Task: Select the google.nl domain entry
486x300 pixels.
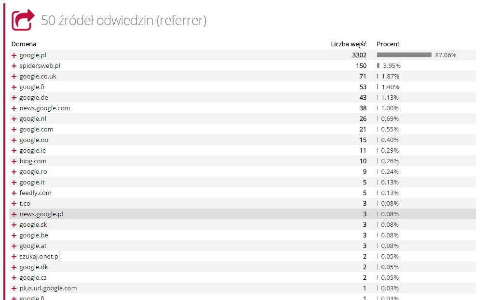Action: coord(33,119)
